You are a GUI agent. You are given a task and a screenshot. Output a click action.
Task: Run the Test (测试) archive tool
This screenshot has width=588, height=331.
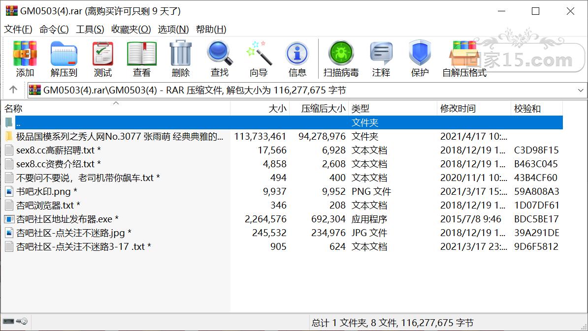click(103, 54)
